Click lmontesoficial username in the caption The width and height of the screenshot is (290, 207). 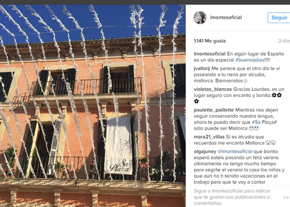coord(210,54)
